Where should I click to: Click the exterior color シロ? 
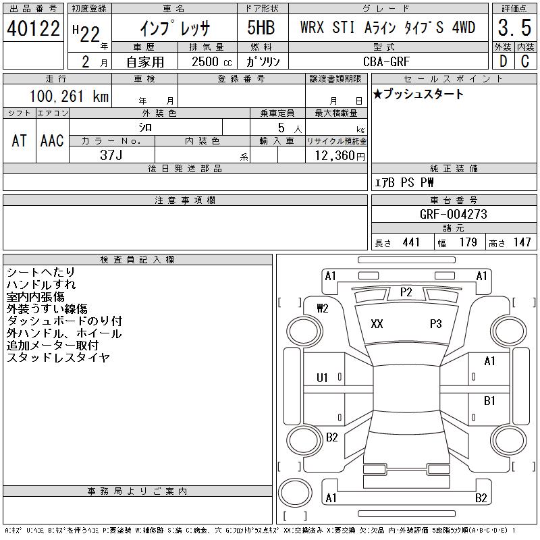[x=145, y=128]
